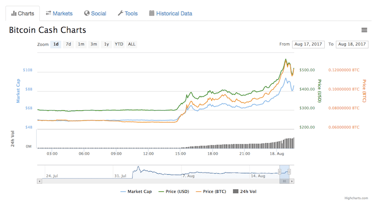Viewport: 377px width, 205px height.
Task: Click the 0.06000000 BTC axis label
Action: (x=344, y=127)
